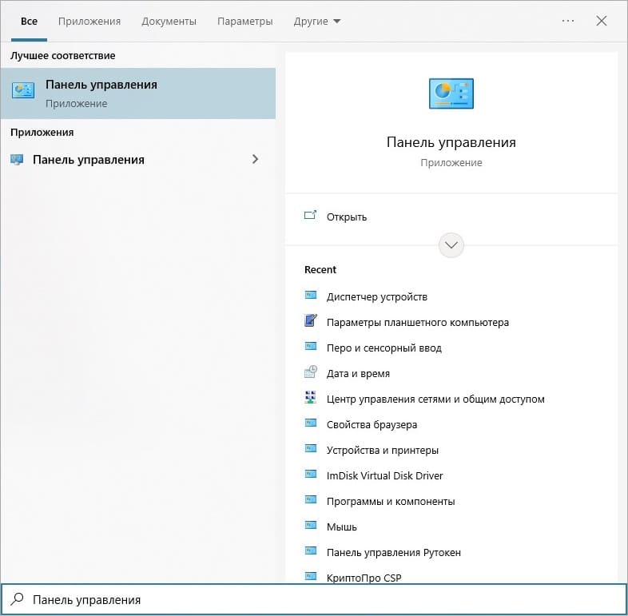Image resolution: width=628 pixels, height=616 pixels.
Task: Click the Дата и время calendar-clock icon
Action: [x=310, y=372]
